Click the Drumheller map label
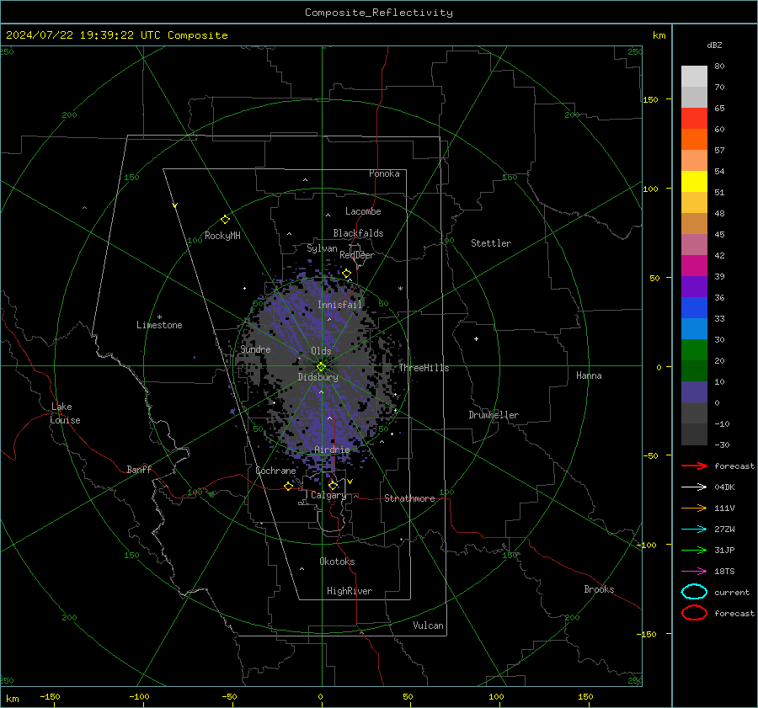 tap(494, 415)
